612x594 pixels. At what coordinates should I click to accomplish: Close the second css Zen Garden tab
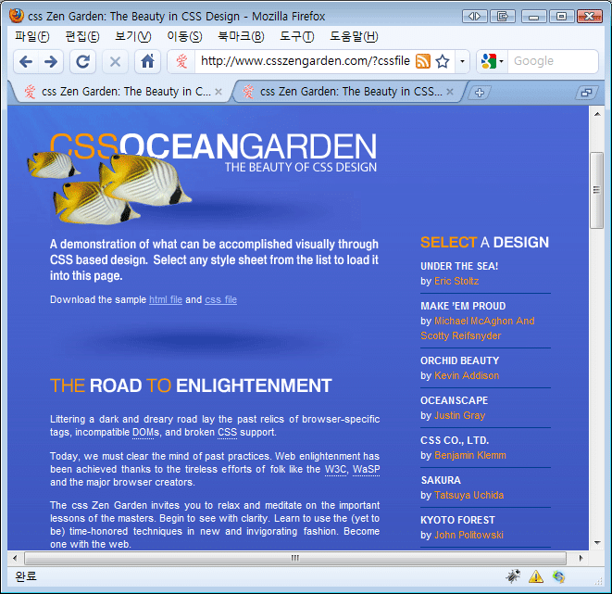450,92
